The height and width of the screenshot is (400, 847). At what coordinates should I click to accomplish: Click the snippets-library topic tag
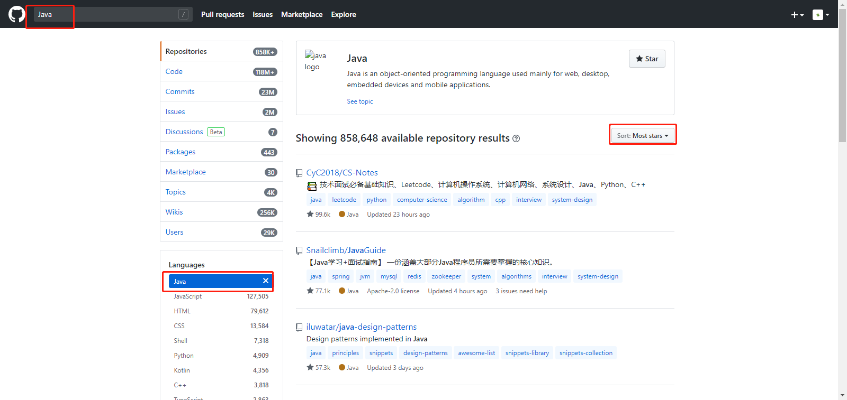(x=527, y=353)
